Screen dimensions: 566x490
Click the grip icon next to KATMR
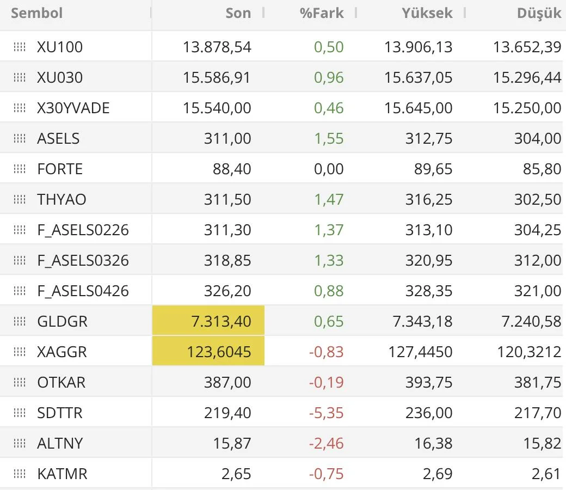20,474
